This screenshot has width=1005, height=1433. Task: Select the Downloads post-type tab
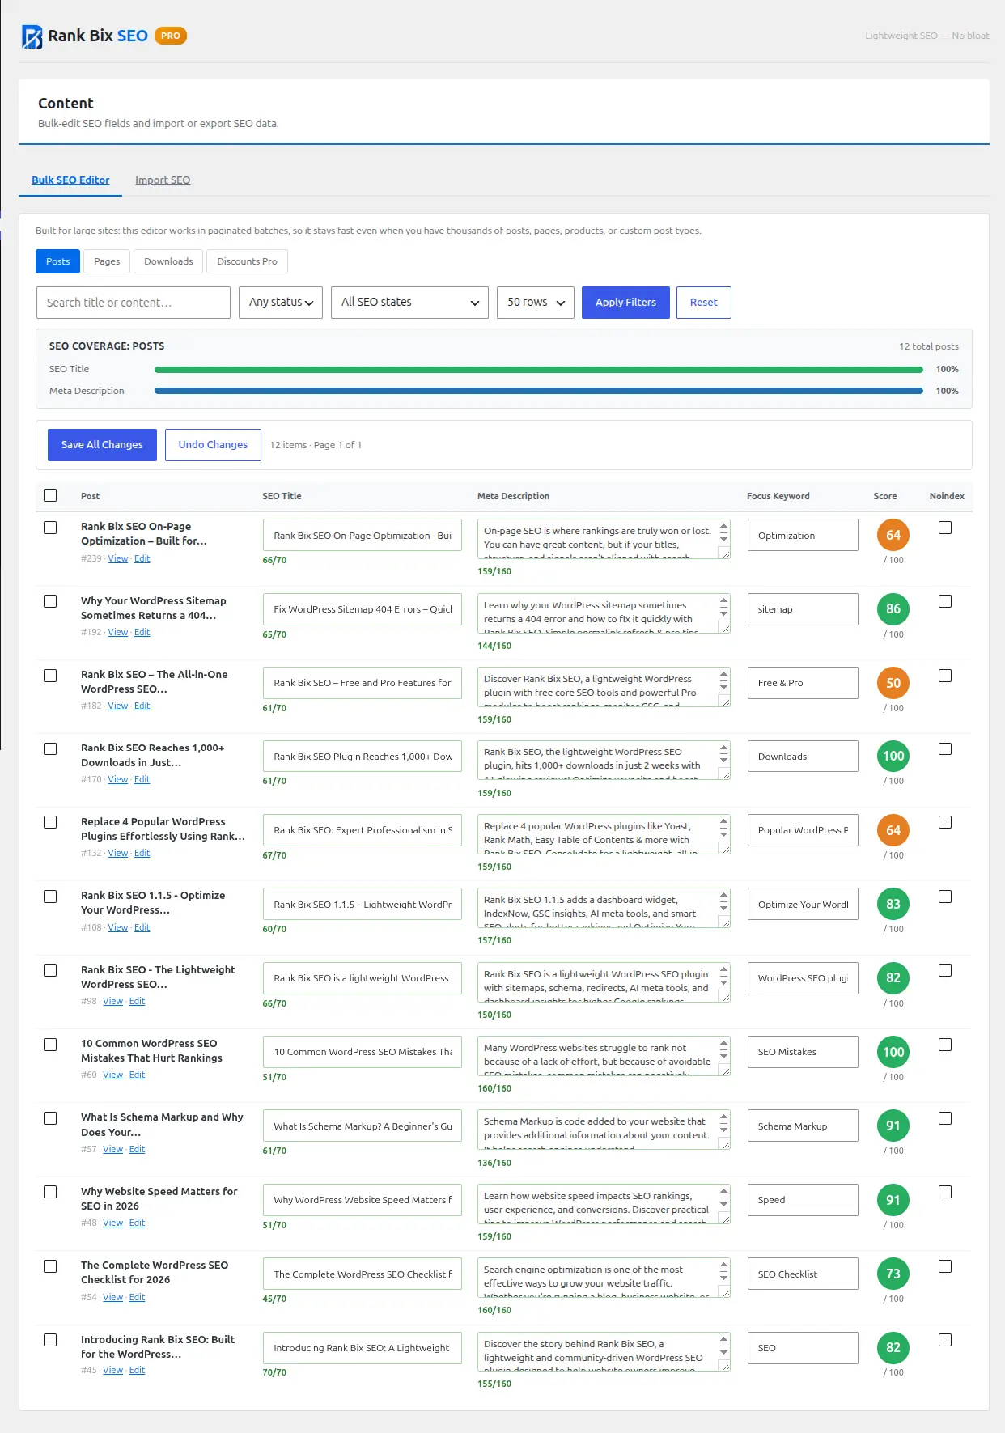[168, 261]
